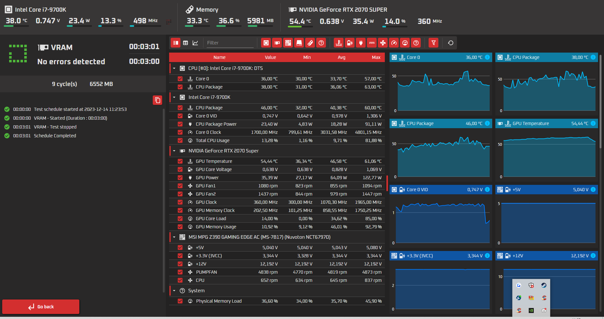Open NVIDIA icon in the system tray popup
The height and width of the screenshot is (319, 604).
coord(531,310)
